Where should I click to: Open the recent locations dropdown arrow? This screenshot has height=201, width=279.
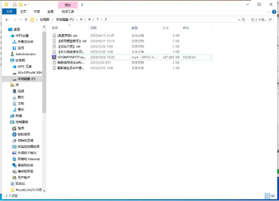[x=21, y=20]
